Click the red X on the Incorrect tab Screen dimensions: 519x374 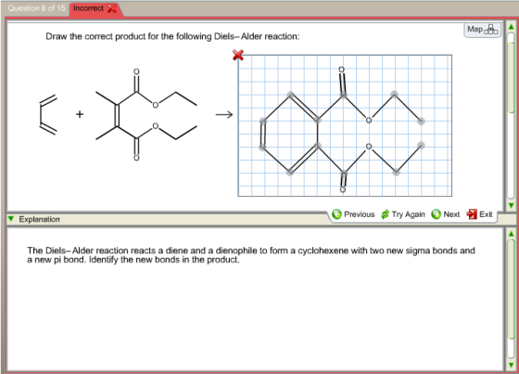112,8
